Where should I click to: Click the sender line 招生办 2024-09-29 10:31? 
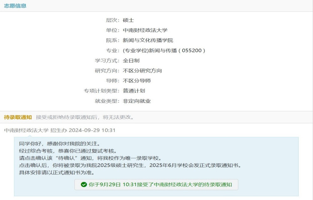pos(83,130)
